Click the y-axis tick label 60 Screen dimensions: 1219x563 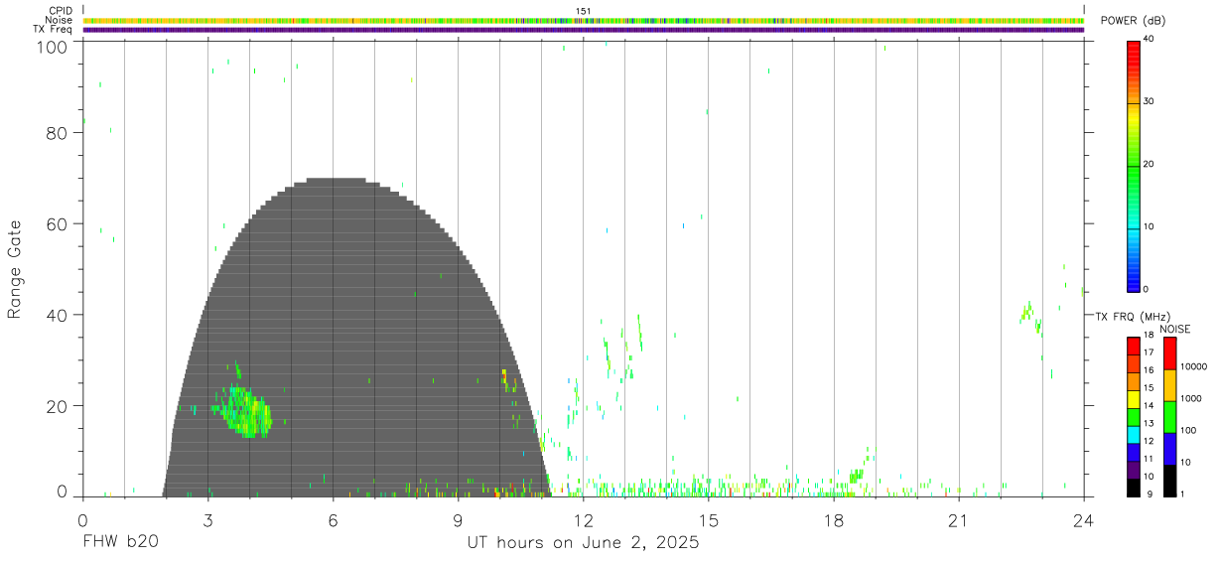tap(56, 223)
